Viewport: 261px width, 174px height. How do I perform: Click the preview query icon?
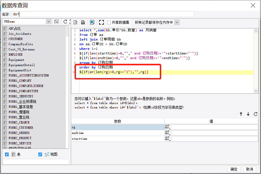(x=75, y=22)
